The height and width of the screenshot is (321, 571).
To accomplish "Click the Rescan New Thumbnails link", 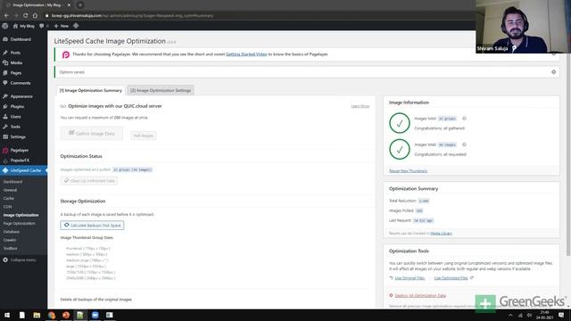I will click(408, 170).
